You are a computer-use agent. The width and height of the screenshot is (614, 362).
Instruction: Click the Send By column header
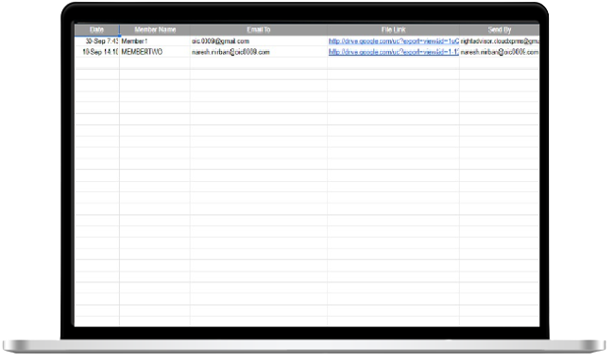click(500, 30)
